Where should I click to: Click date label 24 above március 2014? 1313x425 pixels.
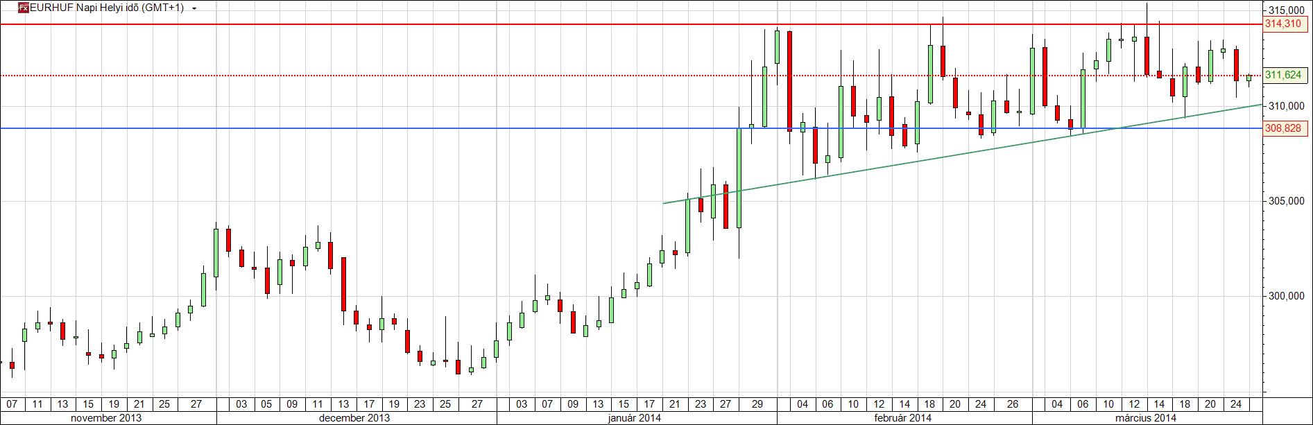[1235, 404]
